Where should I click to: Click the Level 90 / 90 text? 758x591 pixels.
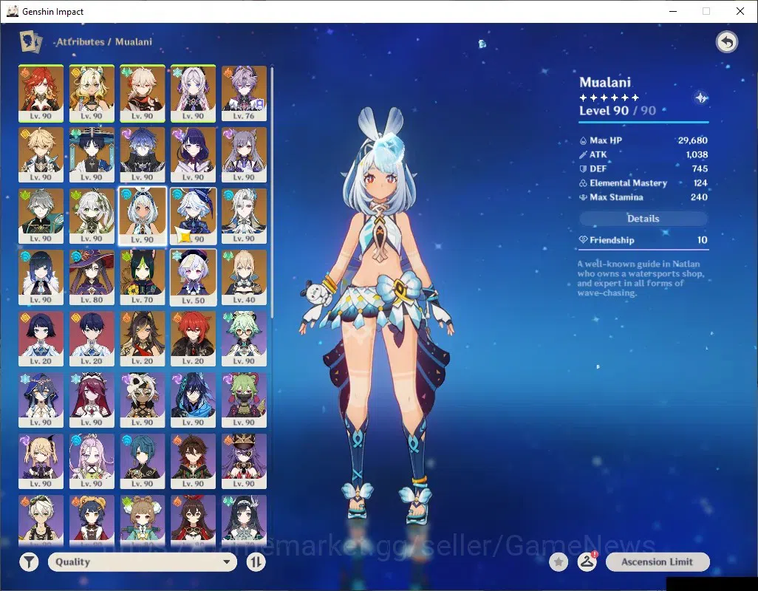click(618, 111)
